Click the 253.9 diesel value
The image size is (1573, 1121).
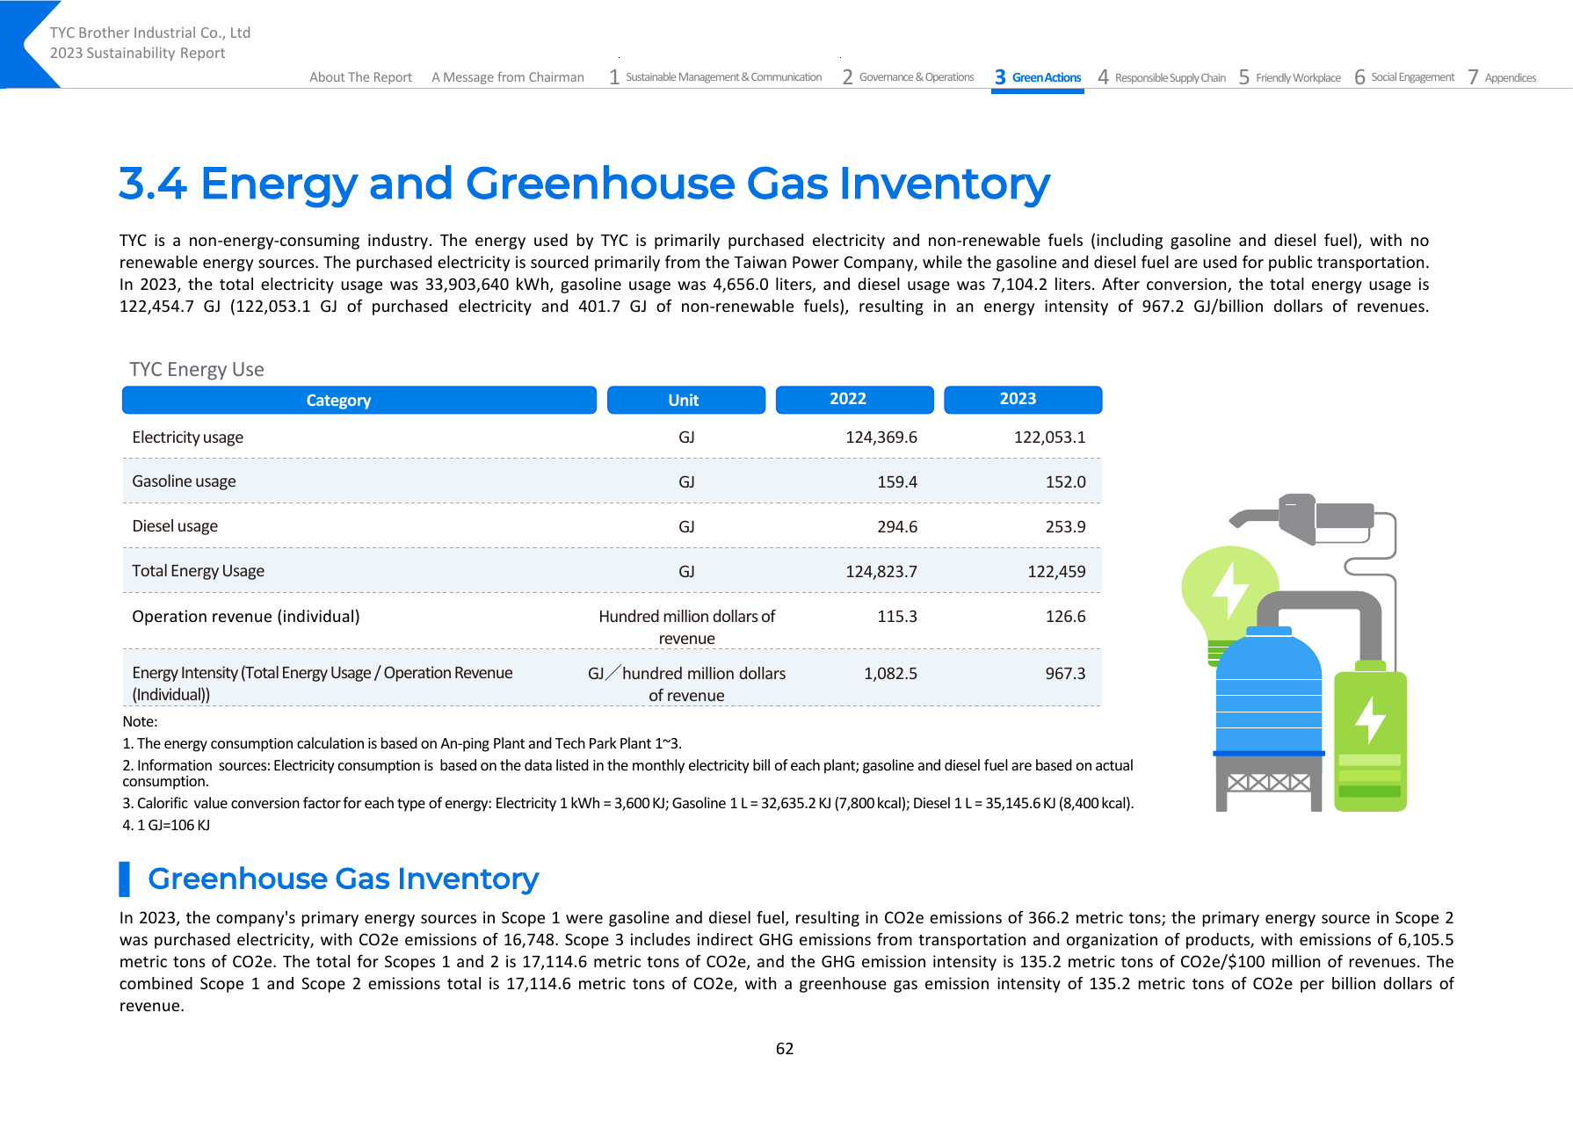coord(1066,527)
